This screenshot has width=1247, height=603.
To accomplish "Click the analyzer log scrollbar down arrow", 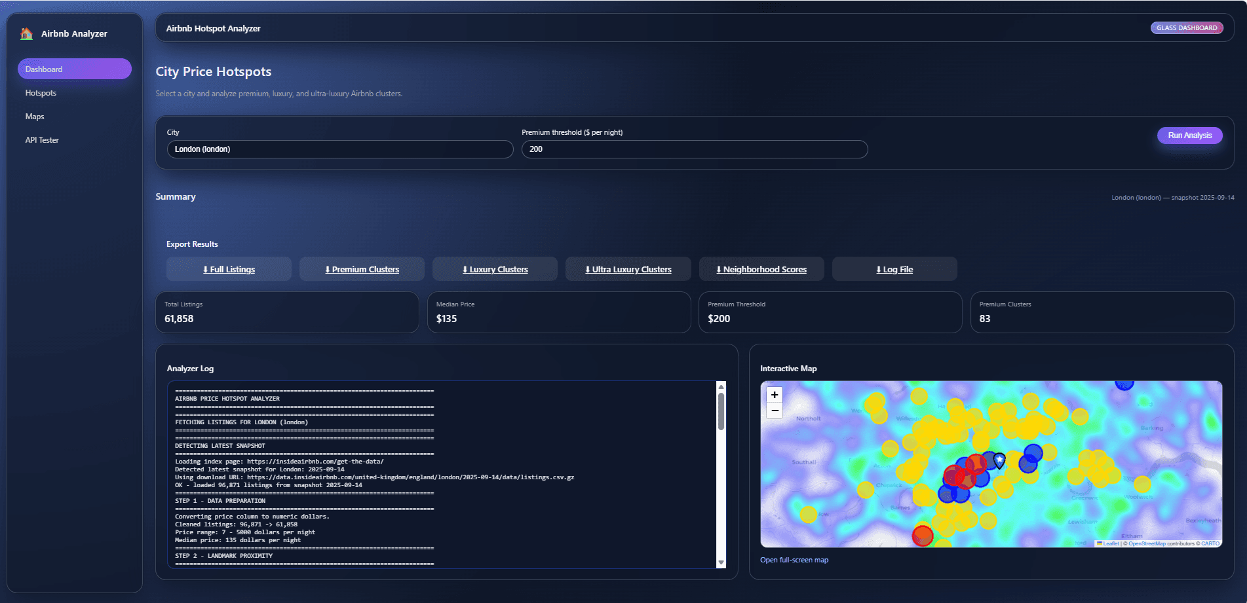I will point(721,562).
